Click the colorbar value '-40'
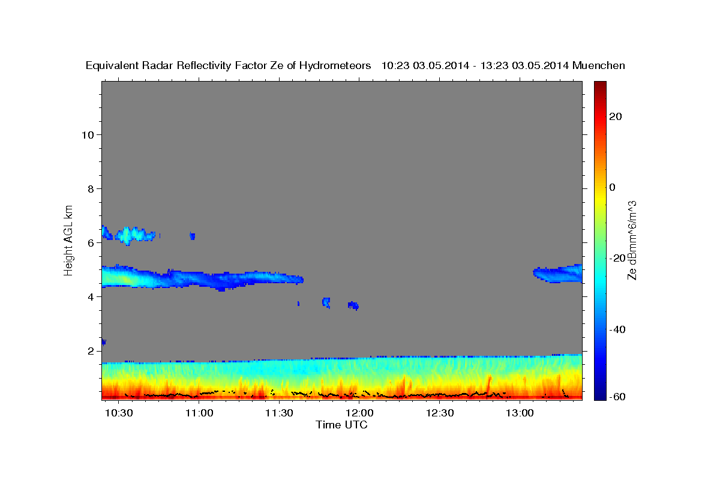This screenshot has height=480, width=720. tap(617, 329)
